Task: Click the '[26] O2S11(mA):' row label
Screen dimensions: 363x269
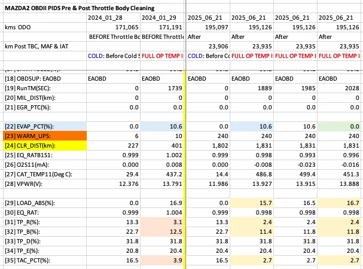Action: pyautogui.click(x=27, y=165)
